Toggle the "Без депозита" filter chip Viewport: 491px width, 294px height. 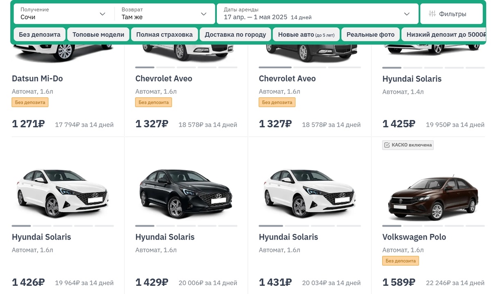pyautogui.click(x=40, y=35)
